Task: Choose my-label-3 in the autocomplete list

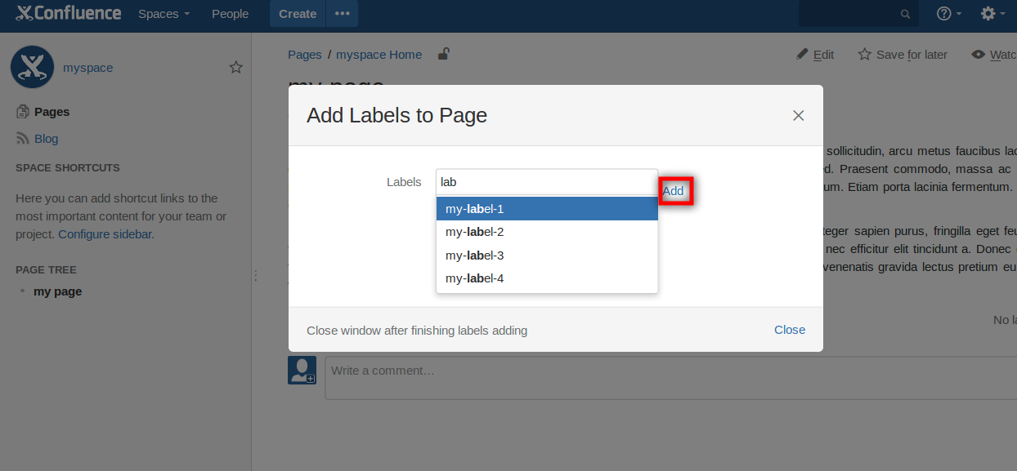Action: (546, 255)
